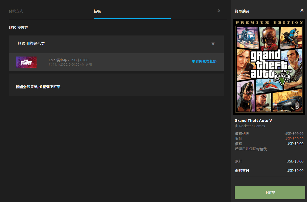This screenshot has width=307, height=202.
Task: Click the globe language icon
Action: 218,11
